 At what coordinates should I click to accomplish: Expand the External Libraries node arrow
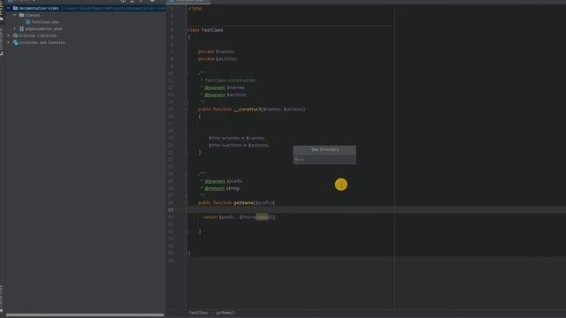(8, 35)
